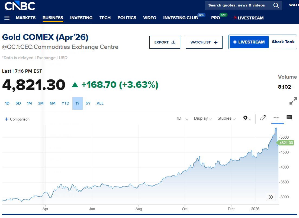This screenshot has width=299, height=218.
Task: Open the Studies dropdown
Action: [227, 118]
